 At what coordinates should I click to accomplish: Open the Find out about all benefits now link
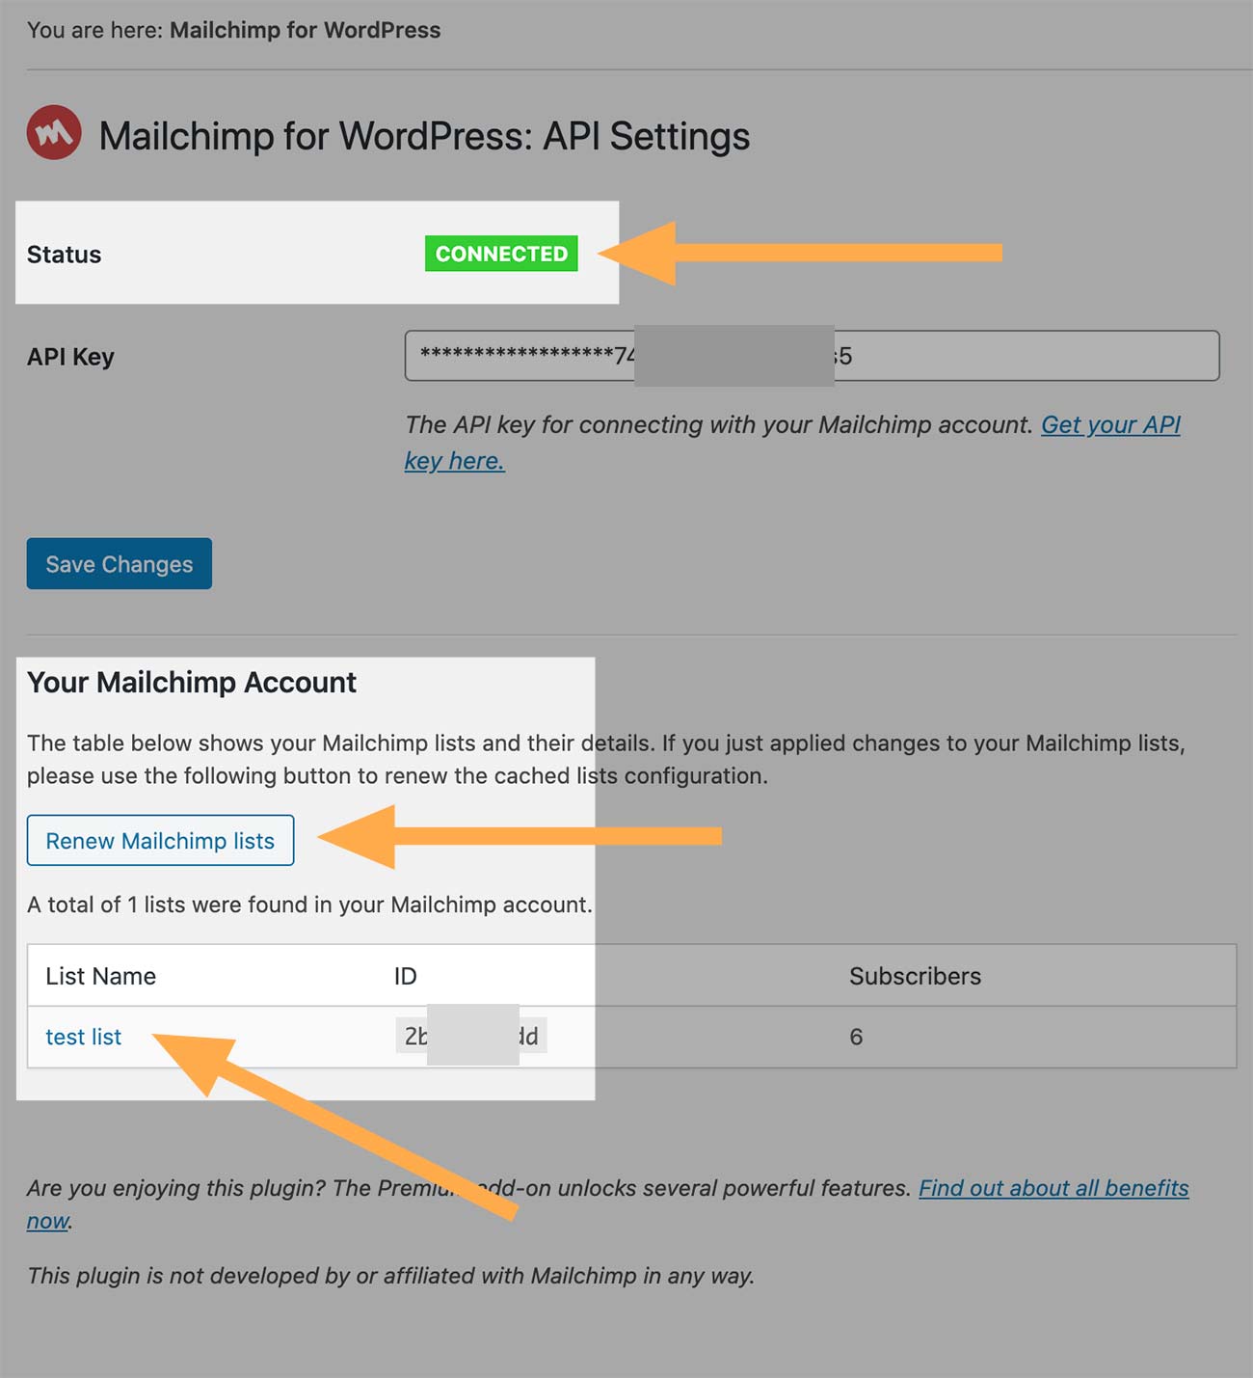click(1053, 1187)
